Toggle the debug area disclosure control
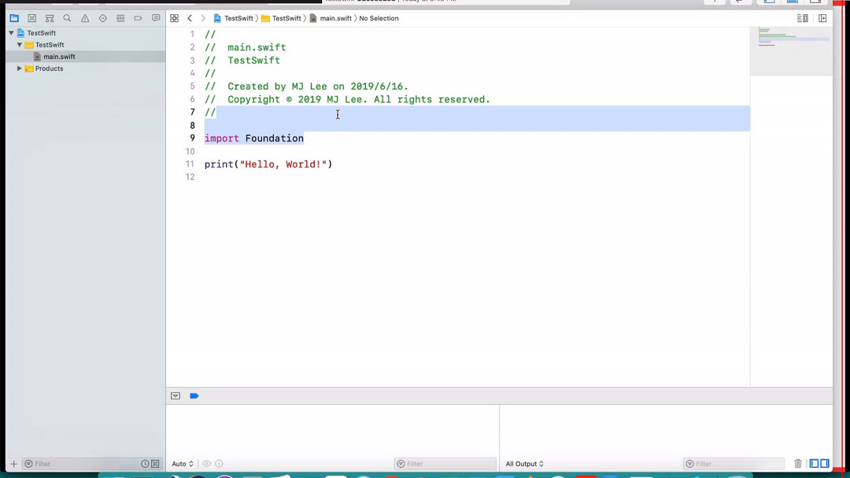This screenshot has width=850, height=478. point(176,395)
